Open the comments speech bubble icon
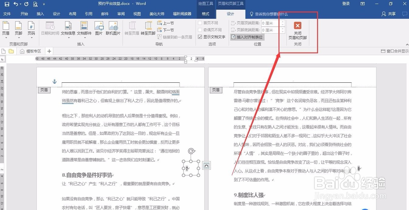This screenshot has width=409, height=210. [x=404, y=14]
